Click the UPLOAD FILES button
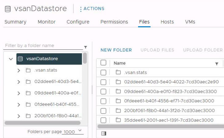Image resolution: width=224 pixels, height=138 pixels. click(157, 50)
